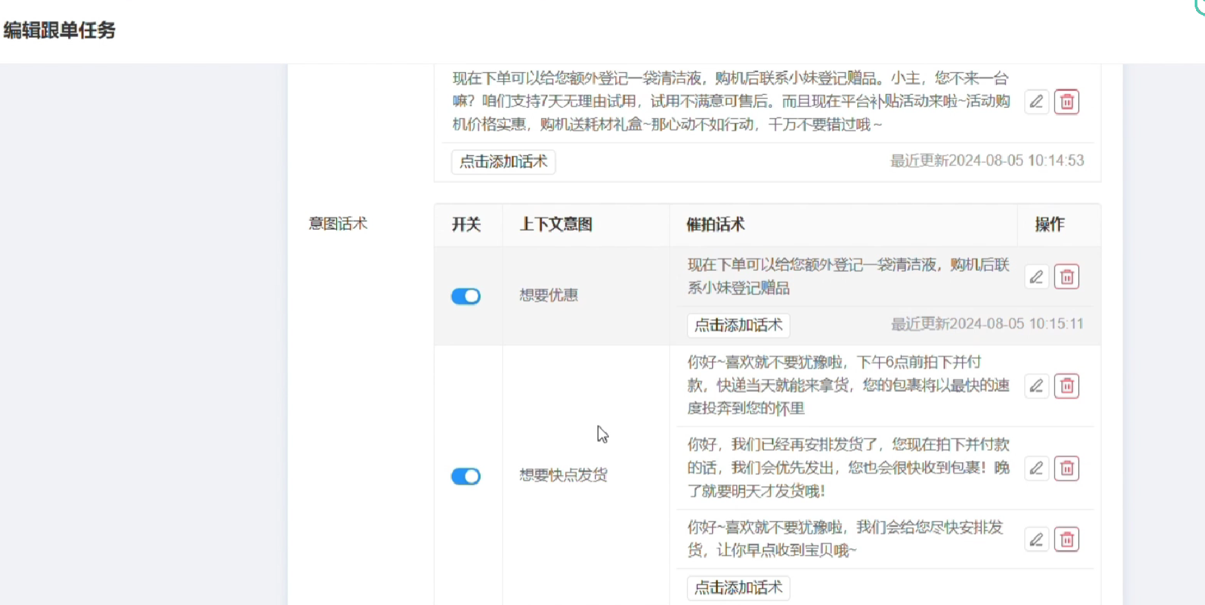Click timestamp 最近更新2024-08-05 10:14:53
Image resolution: width=1205 pixels, height=605 pixels.
pyautogui.click(x=987, y=161)
